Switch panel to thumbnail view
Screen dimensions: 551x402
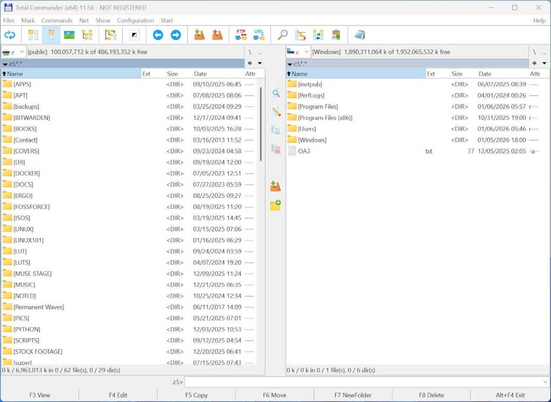[x=69, y=34]
